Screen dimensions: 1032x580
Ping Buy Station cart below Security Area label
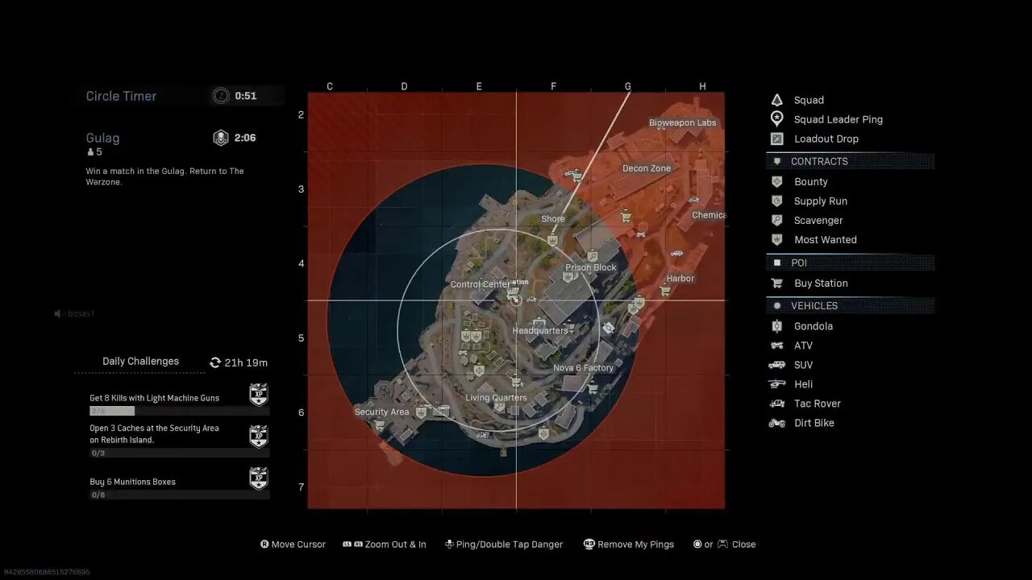pyautogui.click(x=380, y=425)
